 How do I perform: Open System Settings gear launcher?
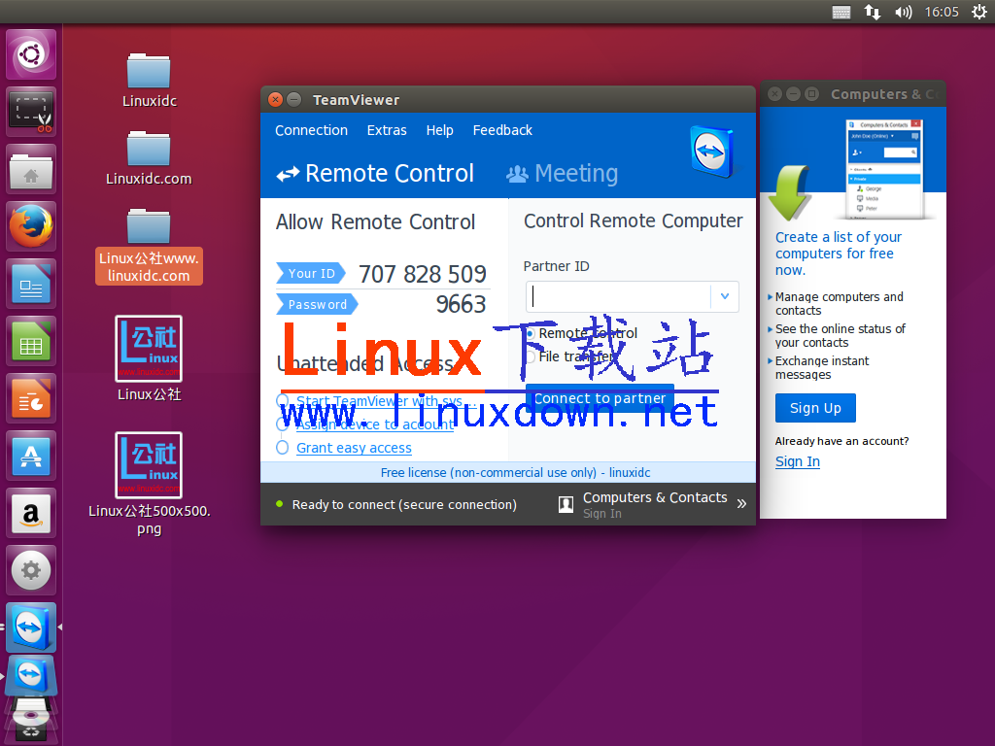click(31, 570)
